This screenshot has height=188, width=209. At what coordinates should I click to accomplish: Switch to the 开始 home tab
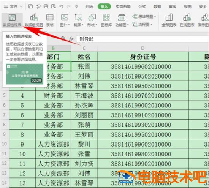[89, 6]
